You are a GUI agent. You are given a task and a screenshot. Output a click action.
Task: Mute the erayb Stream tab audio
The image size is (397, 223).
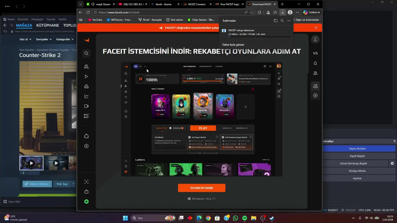coord(93,4)
